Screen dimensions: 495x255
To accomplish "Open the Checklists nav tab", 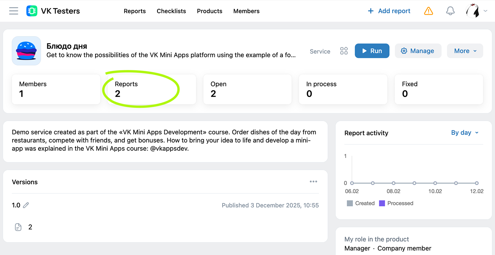I will (171, 11).
